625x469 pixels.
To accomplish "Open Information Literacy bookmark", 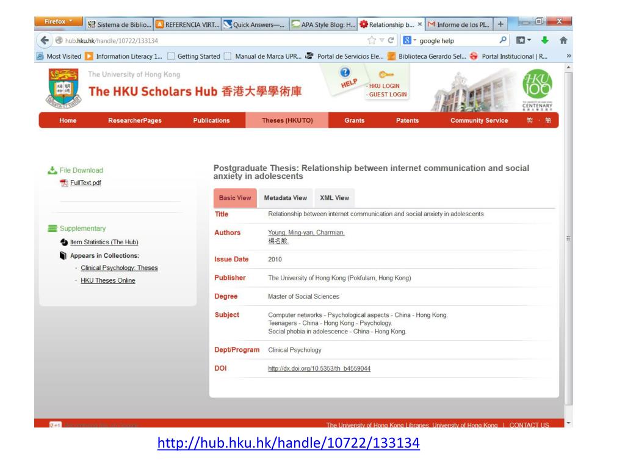I will (x=125, y=56).
